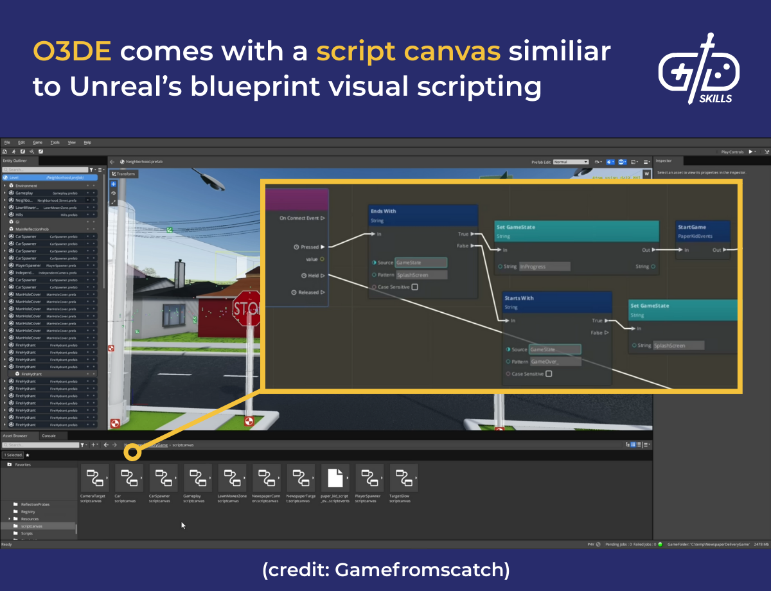Click the 1 Selected button in Asset Browser

point(14,454)
